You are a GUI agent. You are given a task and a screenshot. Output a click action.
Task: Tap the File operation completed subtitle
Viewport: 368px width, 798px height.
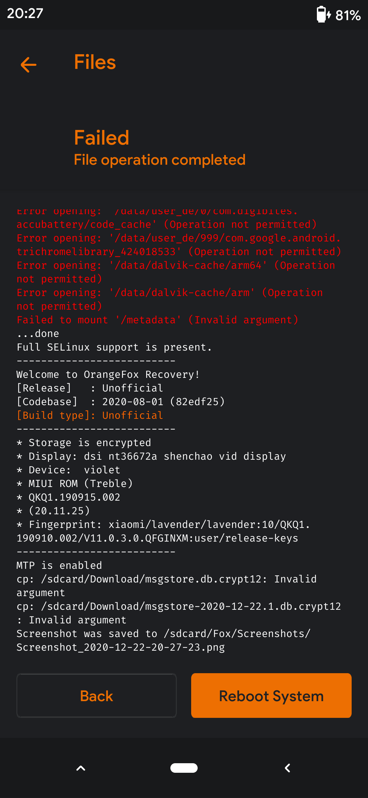coord(160,160)
